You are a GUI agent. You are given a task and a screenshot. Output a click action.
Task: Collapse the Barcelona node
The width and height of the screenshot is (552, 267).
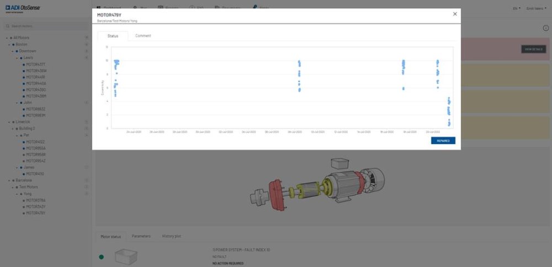[9, 180]
